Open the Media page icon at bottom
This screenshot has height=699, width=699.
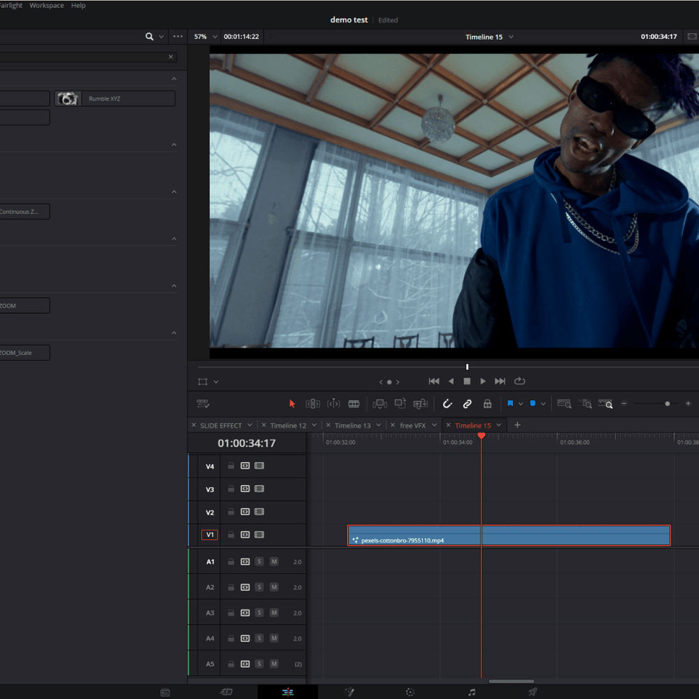[x=166, y=693]
